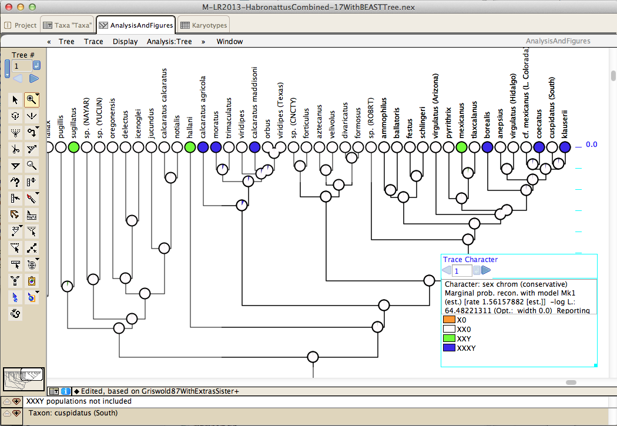Select the plain magnifying glass tool
This screenshot has width=617, height=426.
[32, 166]
